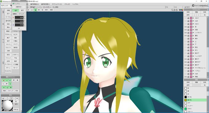Image resolution: width=209 pixels, height=113 pixels.
Task: Select the ウエイト (weight) tool
Action: (8, 47)
